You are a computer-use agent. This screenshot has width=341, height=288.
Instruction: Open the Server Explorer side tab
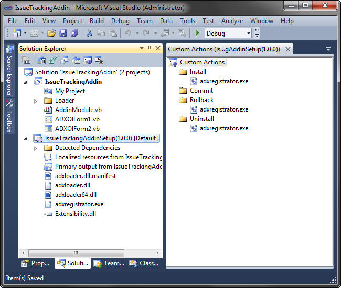coord(9,70)
